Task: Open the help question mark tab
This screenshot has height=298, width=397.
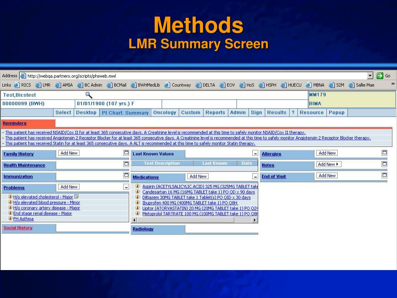Action: point(293,113)
